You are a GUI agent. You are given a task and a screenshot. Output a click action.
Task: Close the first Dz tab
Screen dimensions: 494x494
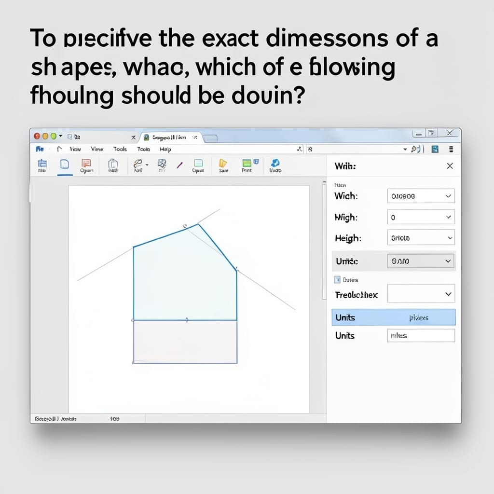coord(134,137)
